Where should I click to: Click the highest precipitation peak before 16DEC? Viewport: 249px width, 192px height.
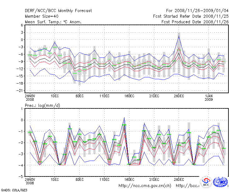(124, 118)
